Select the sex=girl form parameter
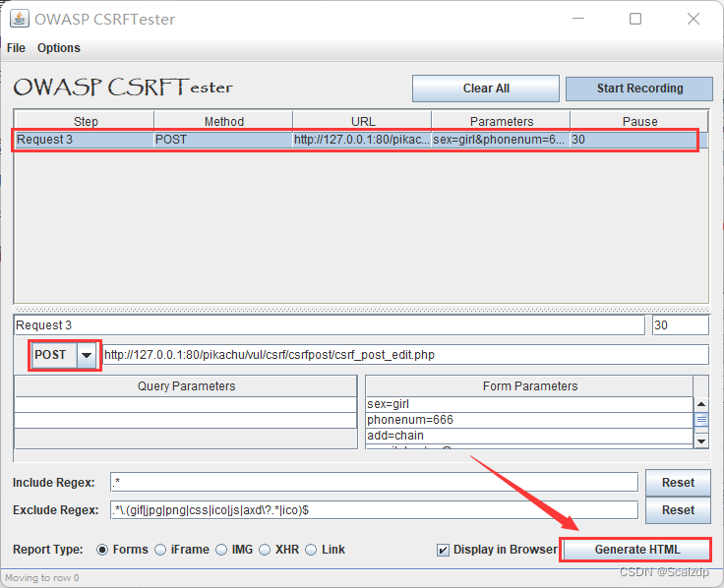 (x=529, y=404)
